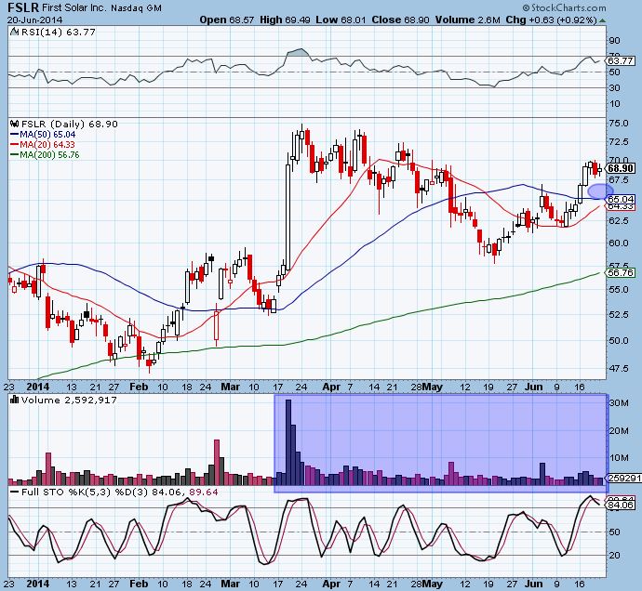642x591 pixels.
Task: Click the Apr label under the price panel
Action: [331, 387]
